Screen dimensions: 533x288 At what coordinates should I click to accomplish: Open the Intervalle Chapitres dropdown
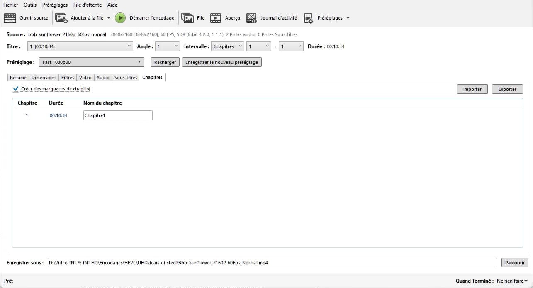[x=227, y=46]
